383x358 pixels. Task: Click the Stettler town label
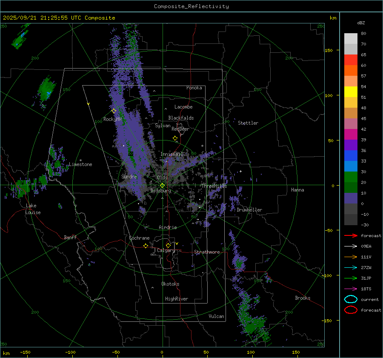pos(248,123)
